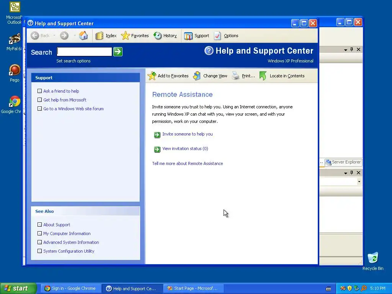
Task: Close the upper docked panel in Visual Studio
Action: click(x=358, y=49)
